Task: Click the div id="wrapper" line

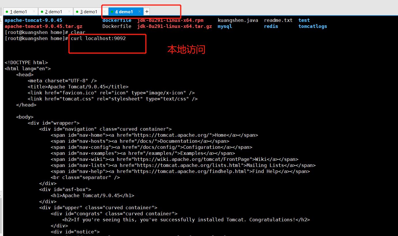Action: (54, 123)
